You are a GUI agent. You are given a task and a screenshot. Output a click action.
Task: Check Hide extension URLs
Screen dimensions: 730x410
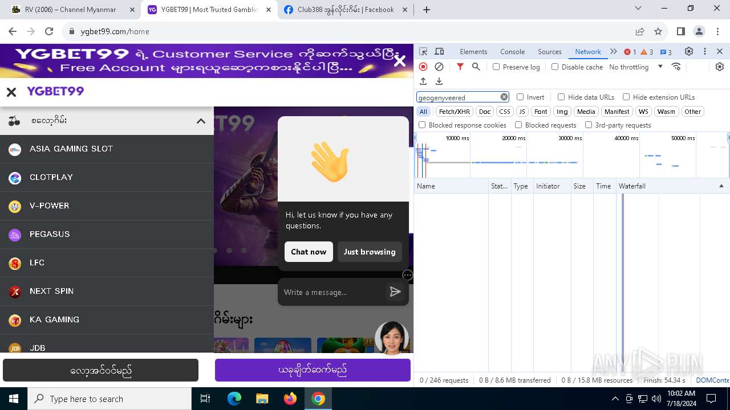(626, 97)
